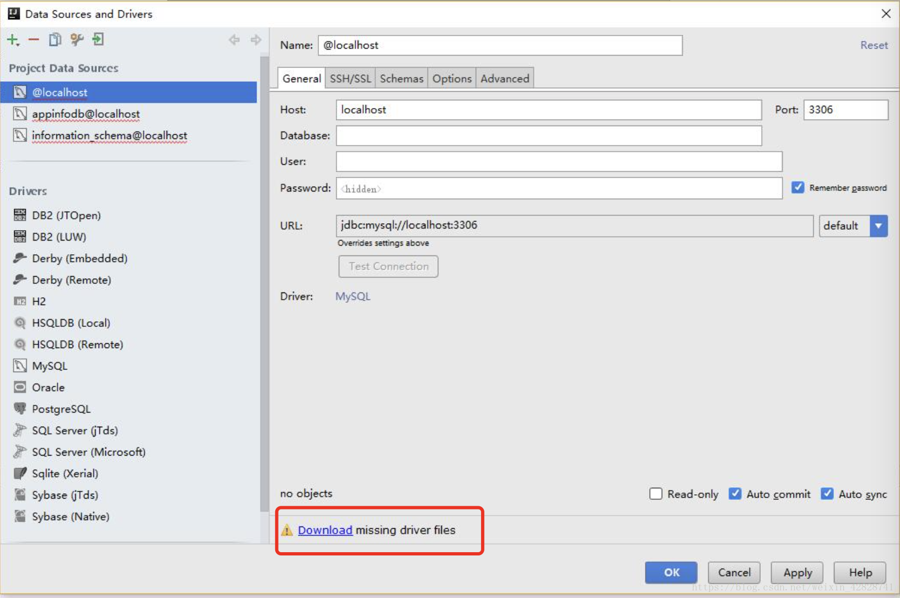Open driver settings wrench icon
Image resolution: width=900 pixels, height=598 pixels.
77,40
